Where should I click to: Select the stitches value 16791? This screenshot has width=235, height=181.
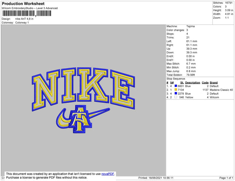point(229,3)
